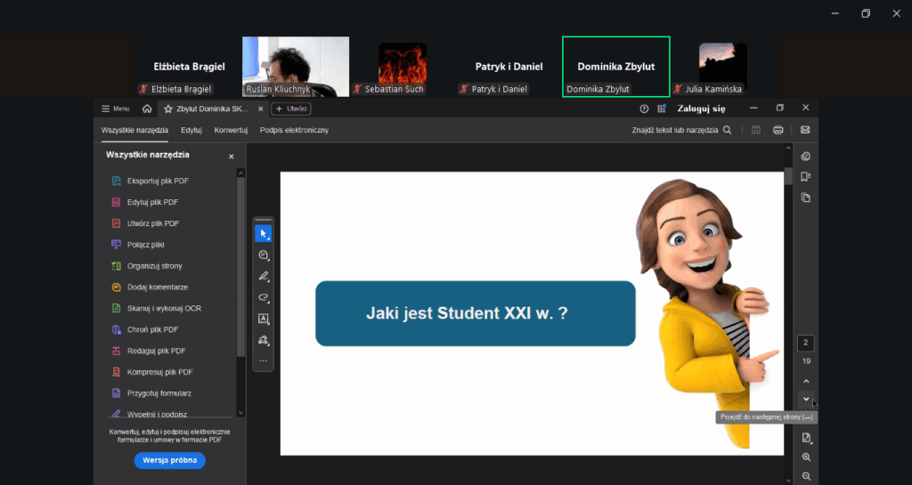This screenshot has height=485, width=912.
Task: Go to the previous page arrow
Action: click(806, 382)
